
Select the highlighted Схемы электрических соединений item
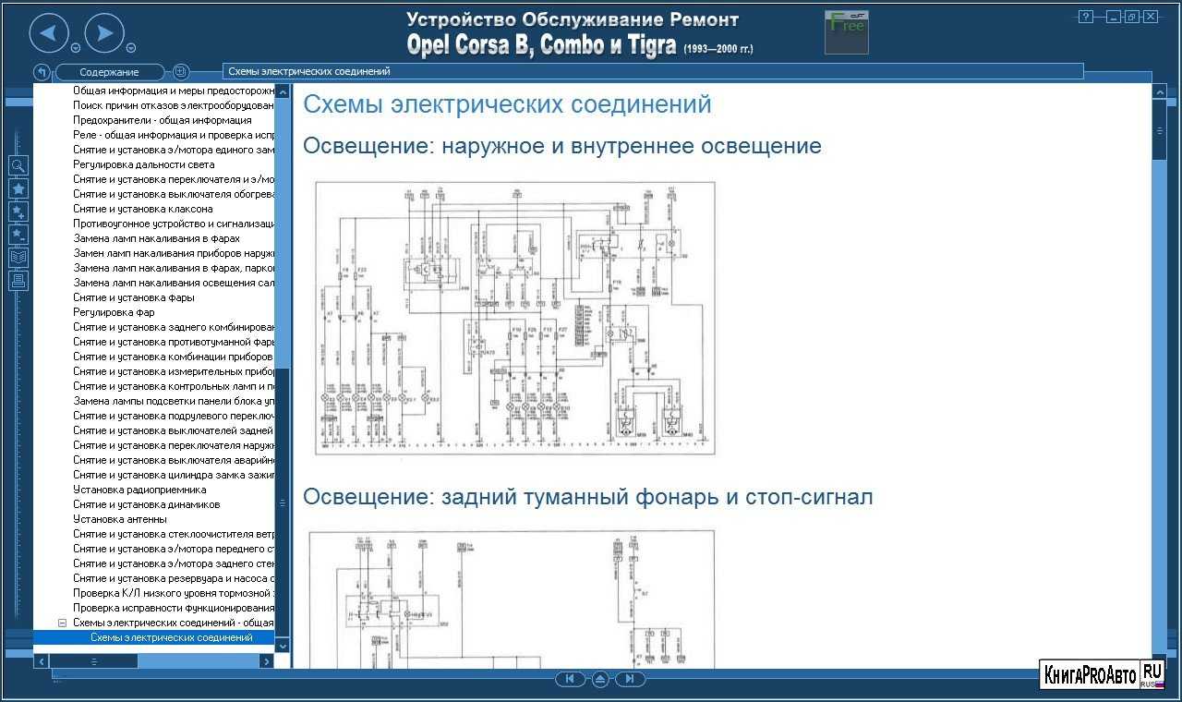(x=172, y=637)
